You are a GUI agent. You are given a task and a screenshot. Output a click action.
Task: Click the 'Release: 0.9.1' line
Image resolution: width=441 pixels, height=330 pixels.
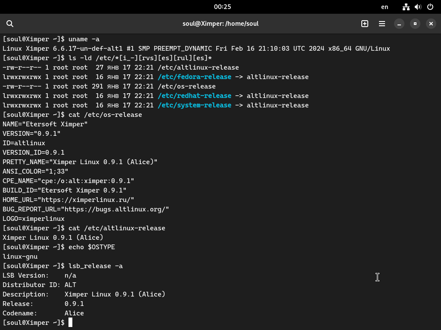(43, 304)
